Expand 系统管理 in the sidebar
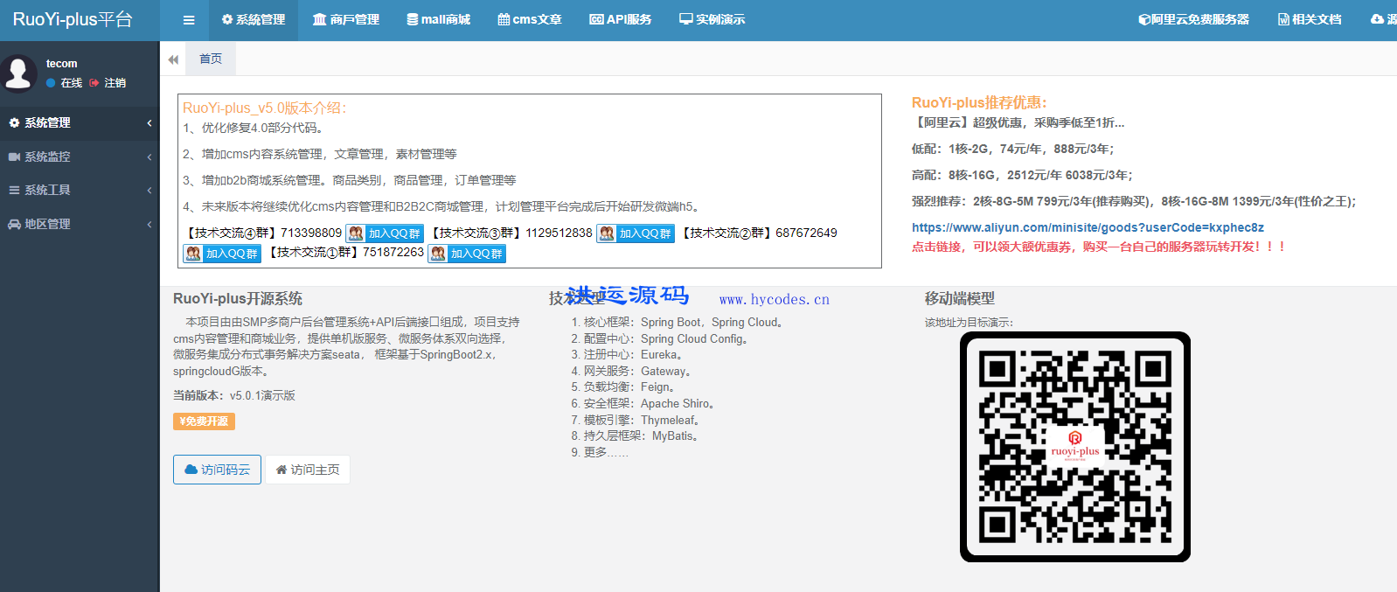This screenshot has height=592, width=1397. pyautogui.click(x=80, y=123)
